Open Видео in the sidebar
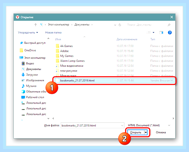Screen dimensions: 189x152 pos(30,63)
